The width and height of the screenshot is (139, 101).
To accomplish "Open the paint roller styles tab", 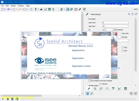I will pos(113,89).
